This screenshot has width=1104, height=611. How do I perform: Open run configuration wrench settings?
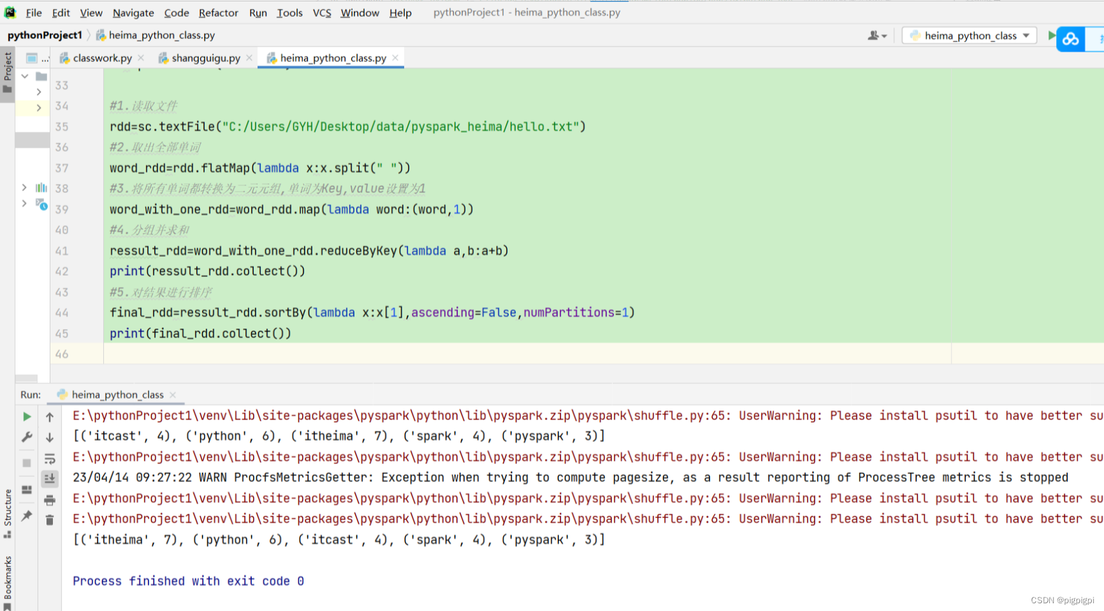tap(26, 437)
